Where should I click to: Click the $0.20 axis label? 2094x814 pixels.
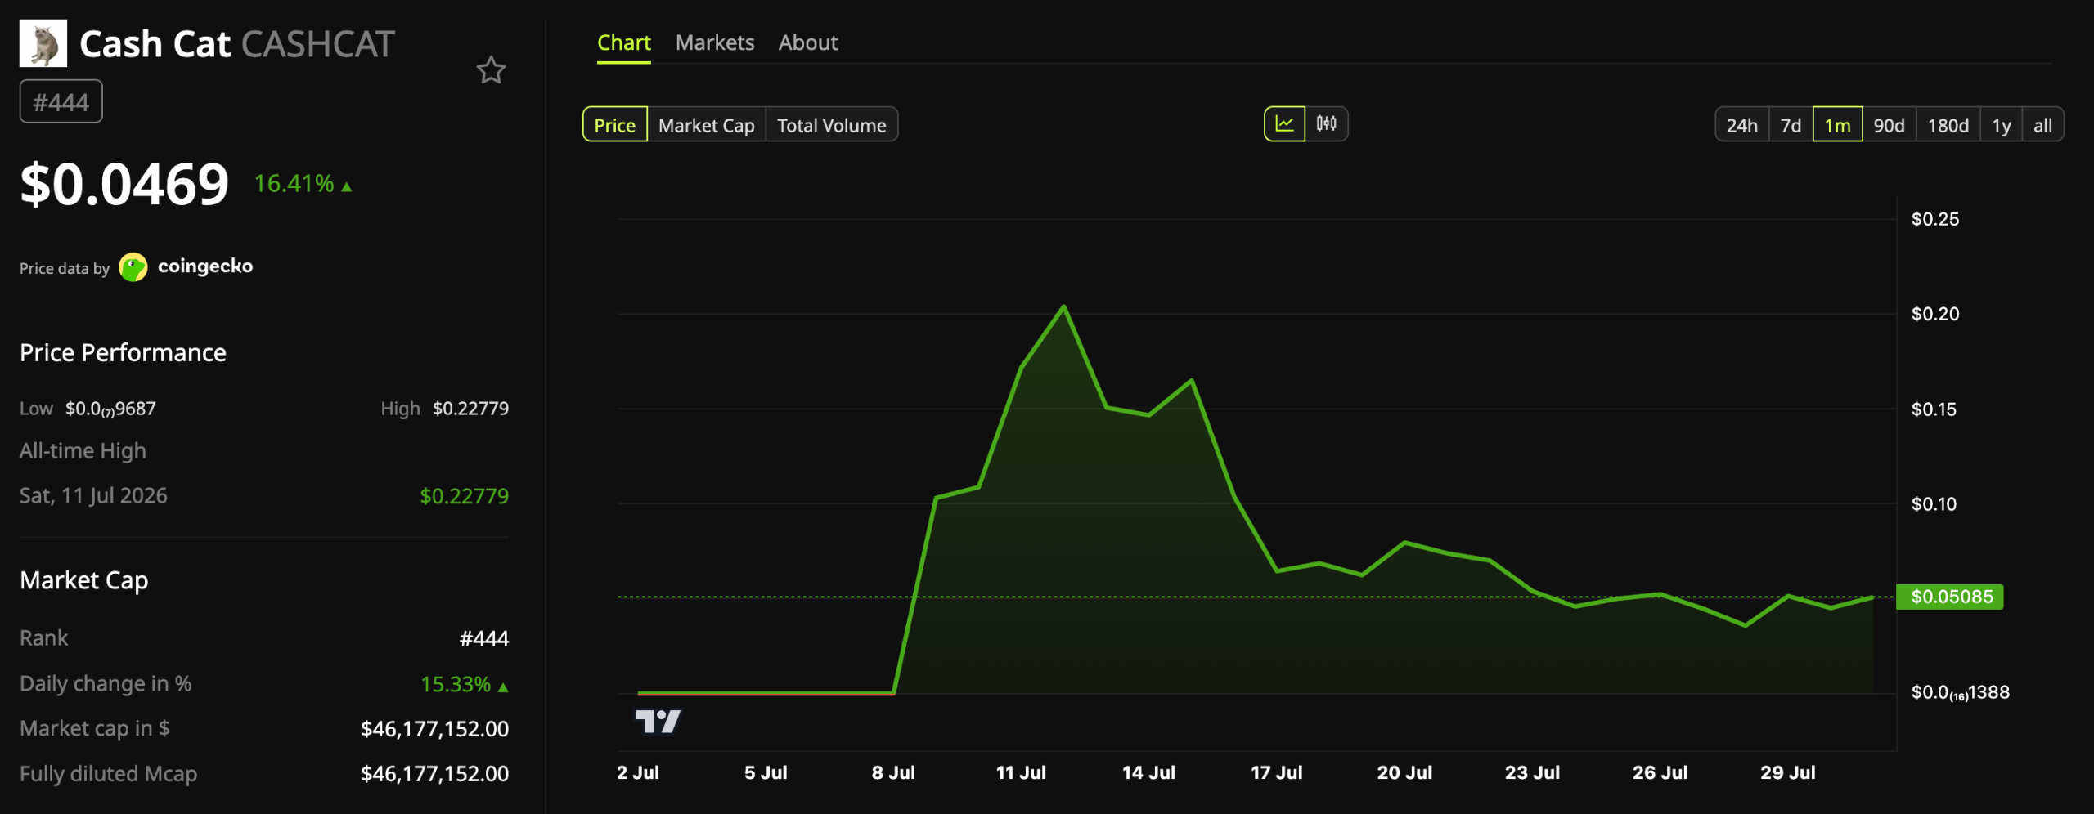[x=1935, y=314]
